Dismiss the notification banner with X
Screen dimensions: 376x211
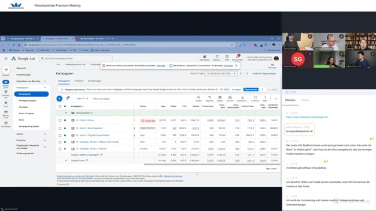[x=237, y=66]
